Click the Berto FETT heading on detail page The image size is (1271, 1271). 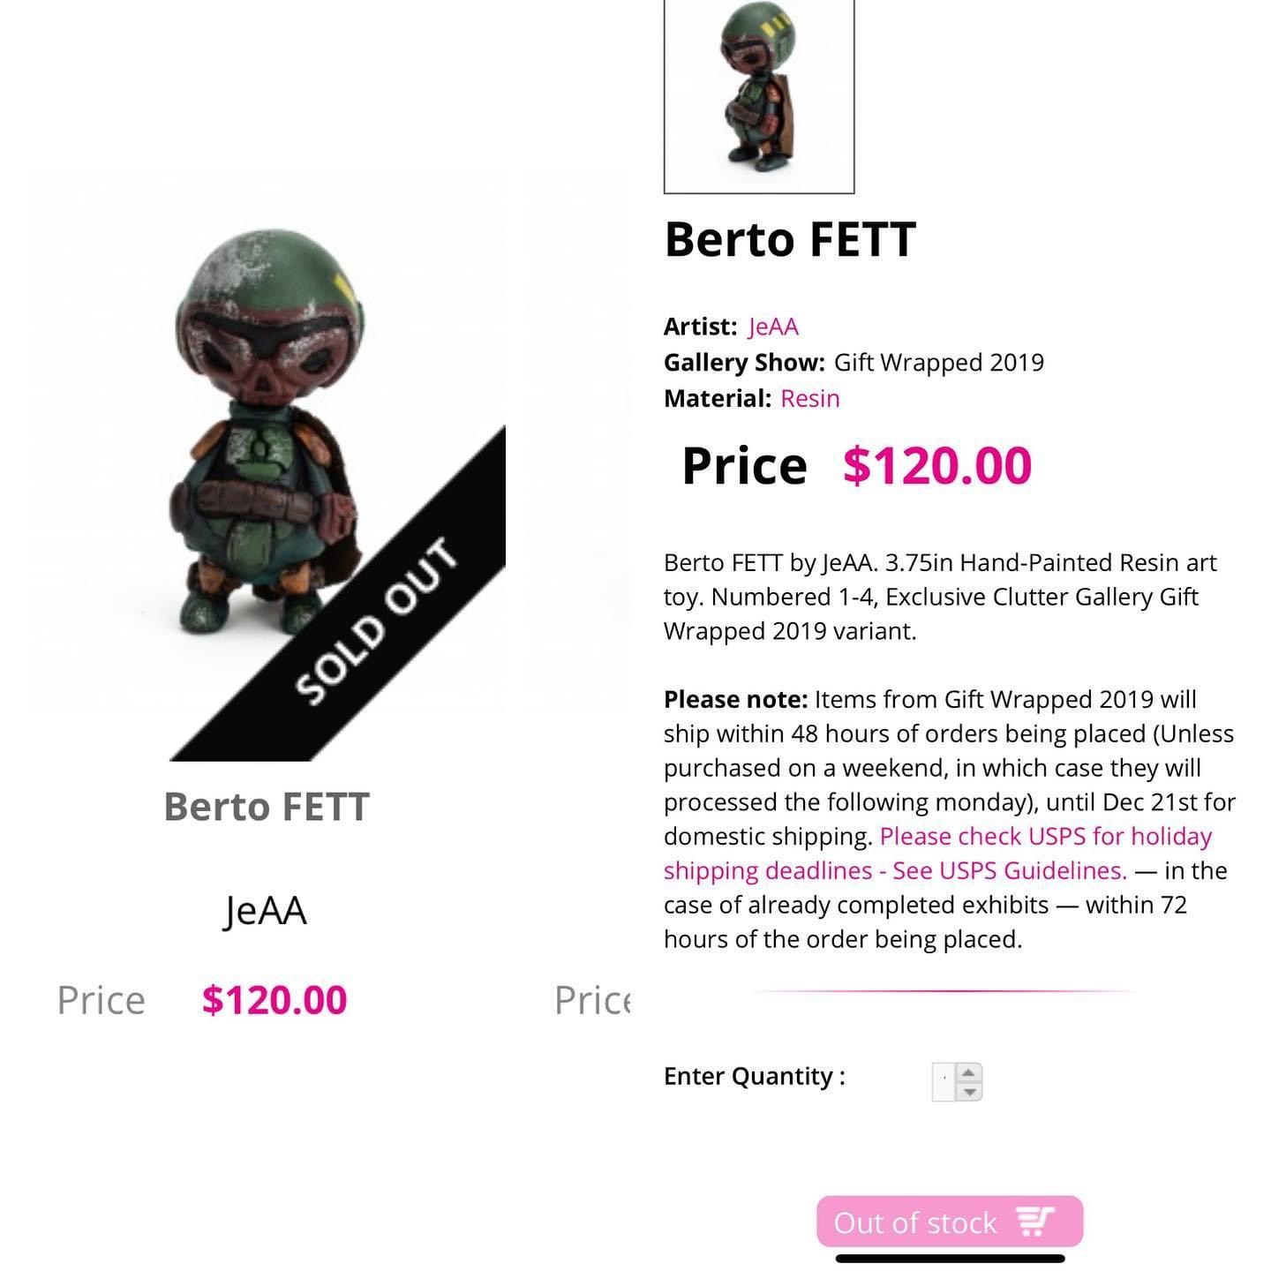[790, 239]
